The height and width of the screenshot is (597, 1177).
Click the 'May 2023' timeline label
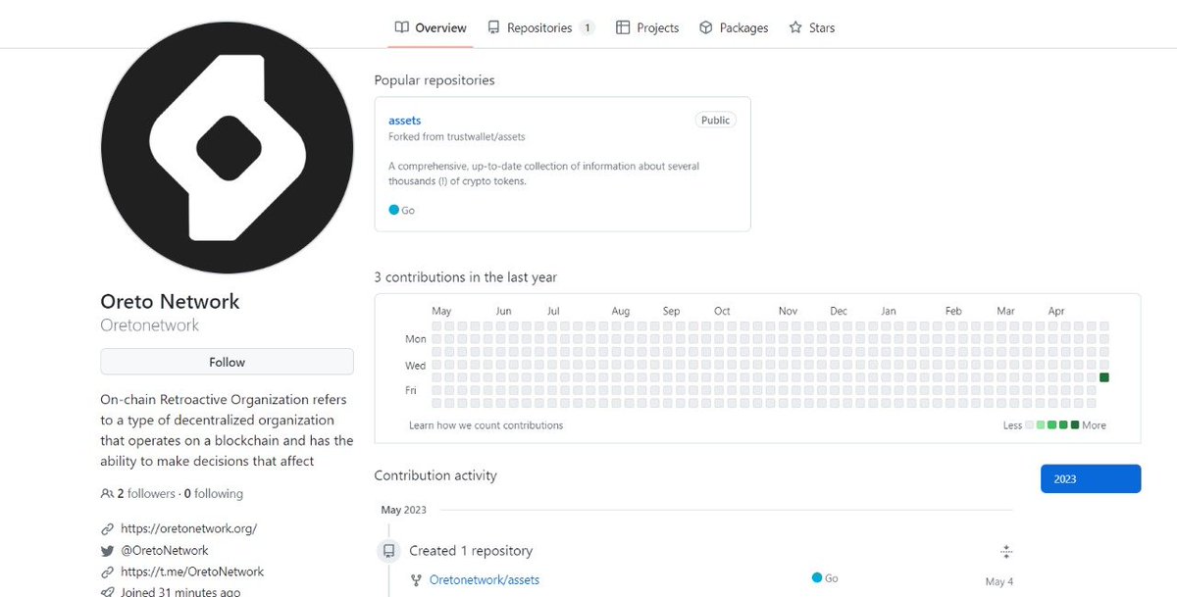pyautogui.click(x=403, y=510)
